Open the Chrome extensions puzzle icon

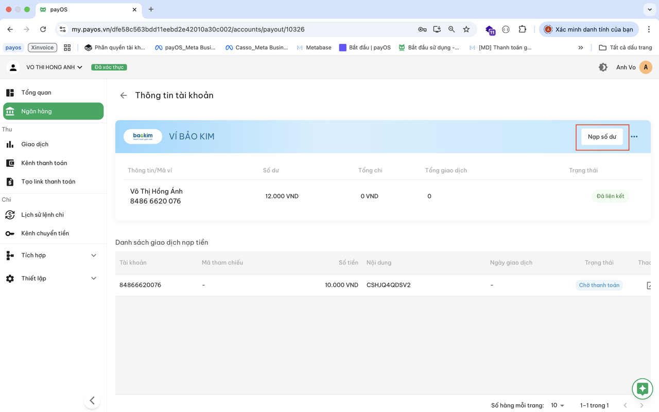(522, 29)
